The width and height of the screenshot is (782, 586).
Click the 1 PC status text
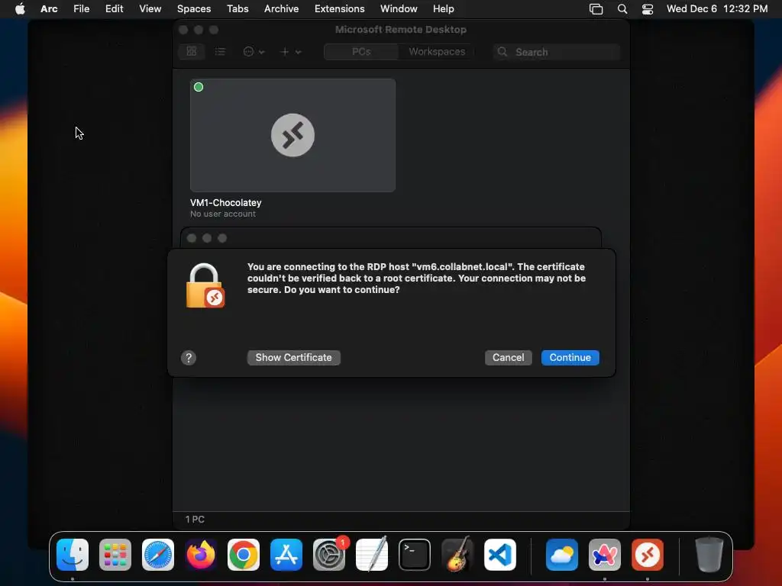pyautogui.click(x=195, y=519)
